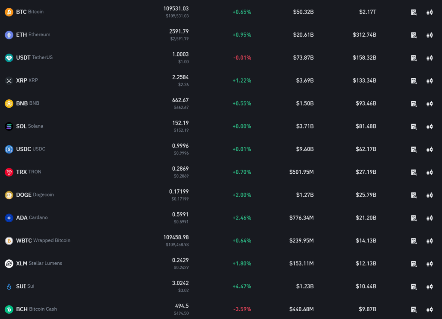Screen dimensions: 442x319
Task: Open the WBTC Wrapped Bitcoin link
Action: coord(43,240)
